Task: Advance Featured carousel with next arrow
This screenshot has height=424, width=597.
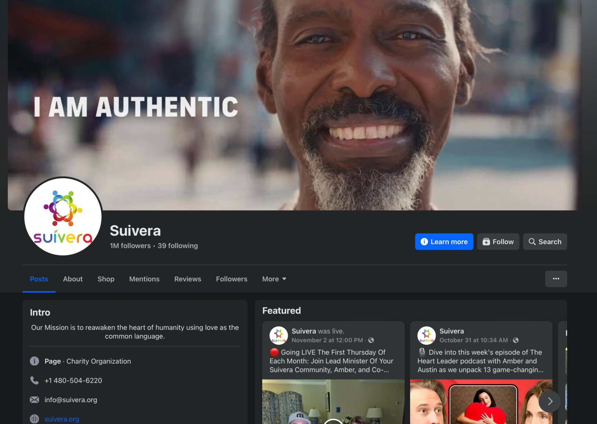Action: [x=550, y=401]
